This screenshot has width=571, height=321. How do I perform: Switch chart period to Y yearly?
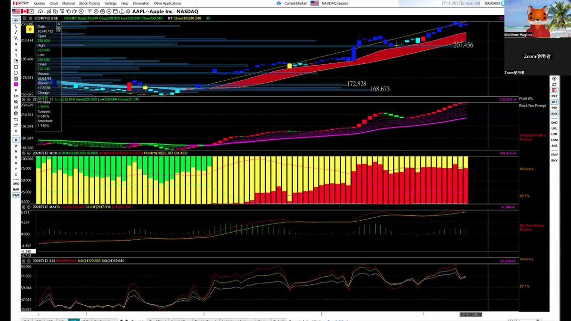pyautogui.click(x=16, y=168)
